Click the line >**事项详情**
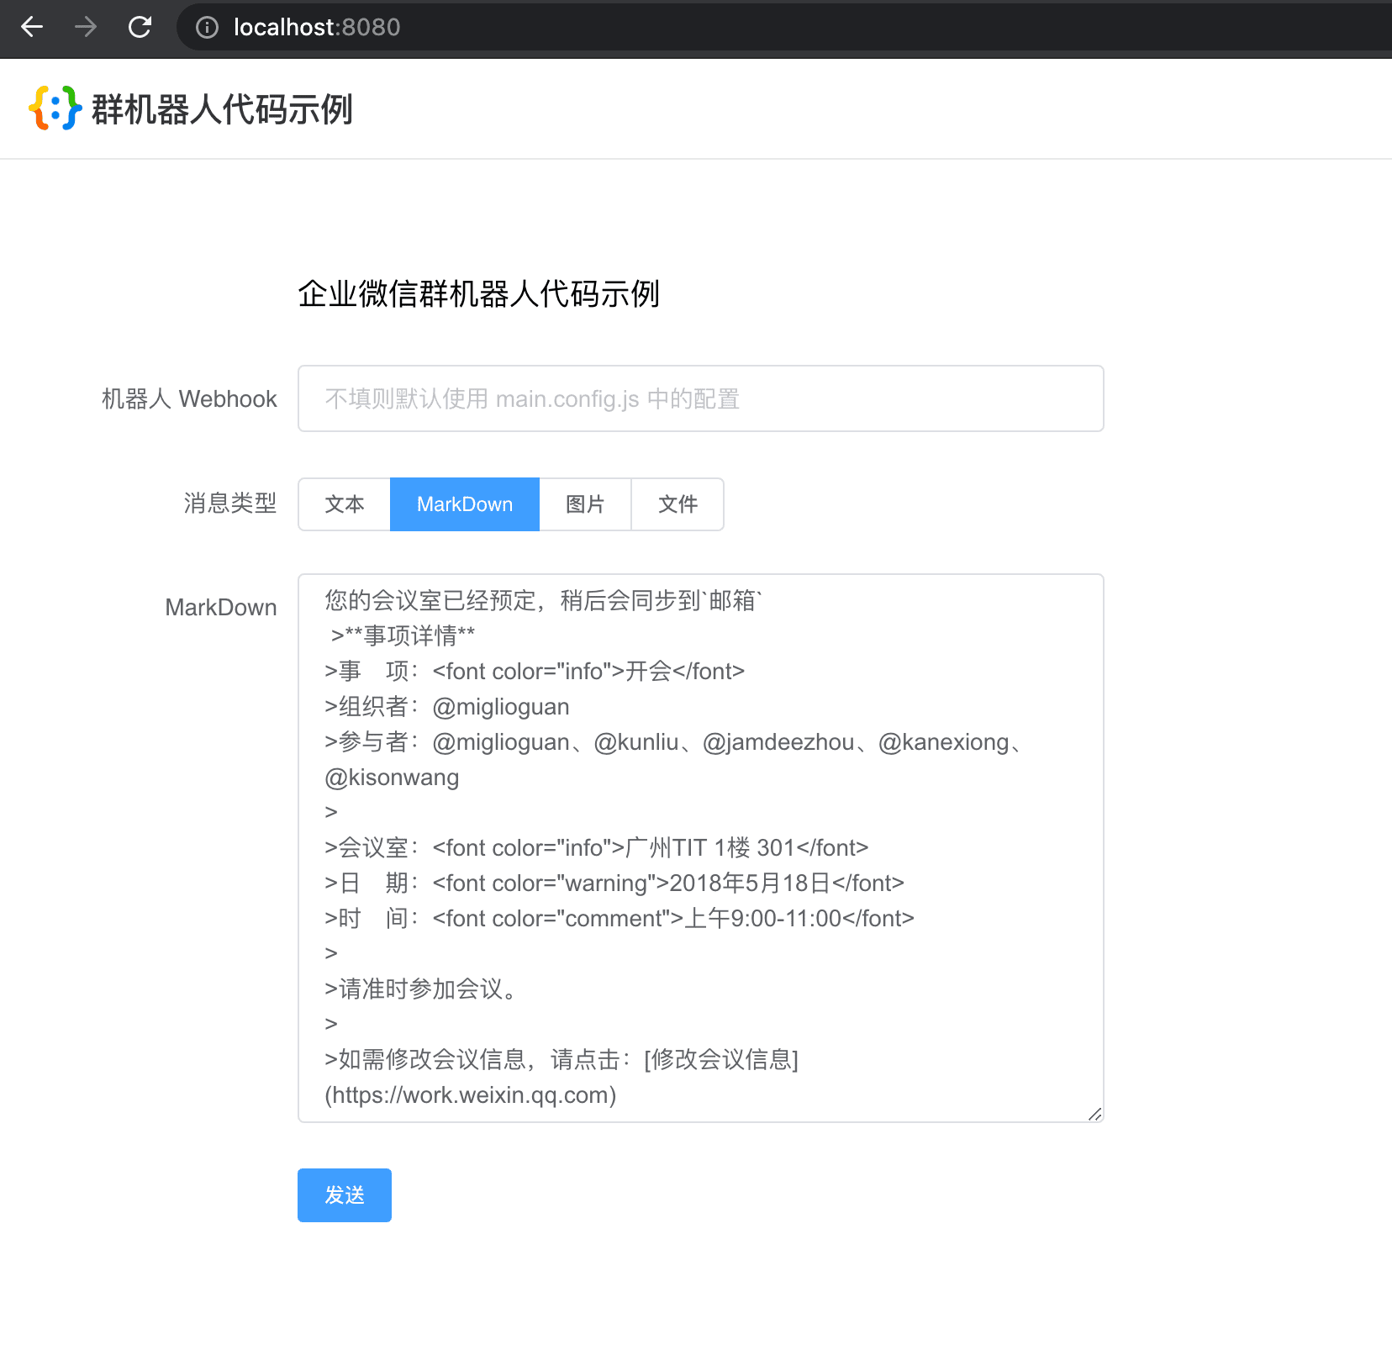 403,636
